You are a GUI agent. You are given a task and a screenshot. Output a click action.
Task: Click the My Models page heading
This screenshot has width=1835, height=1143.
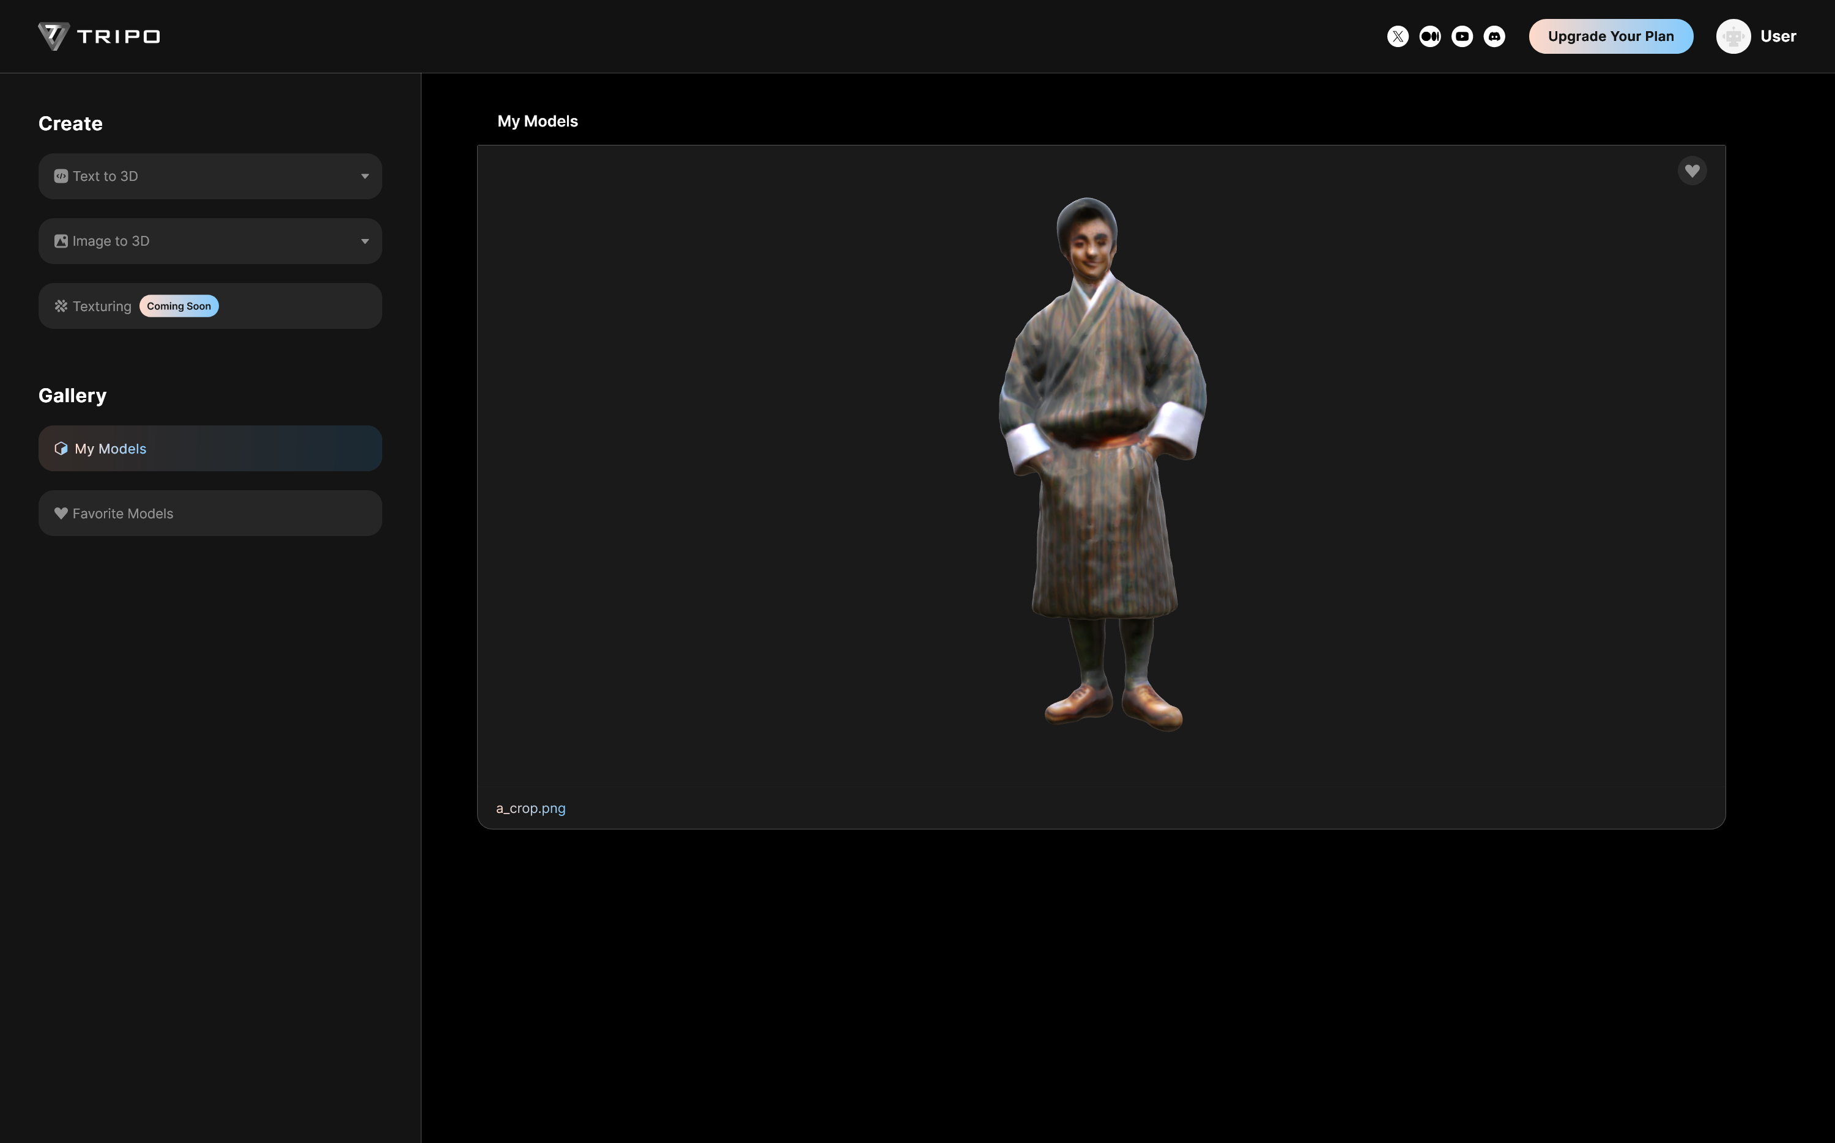pos(538,121)
